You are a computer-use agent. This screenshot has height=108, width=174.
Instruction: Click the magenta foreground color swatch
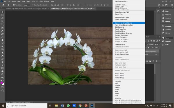2,83
